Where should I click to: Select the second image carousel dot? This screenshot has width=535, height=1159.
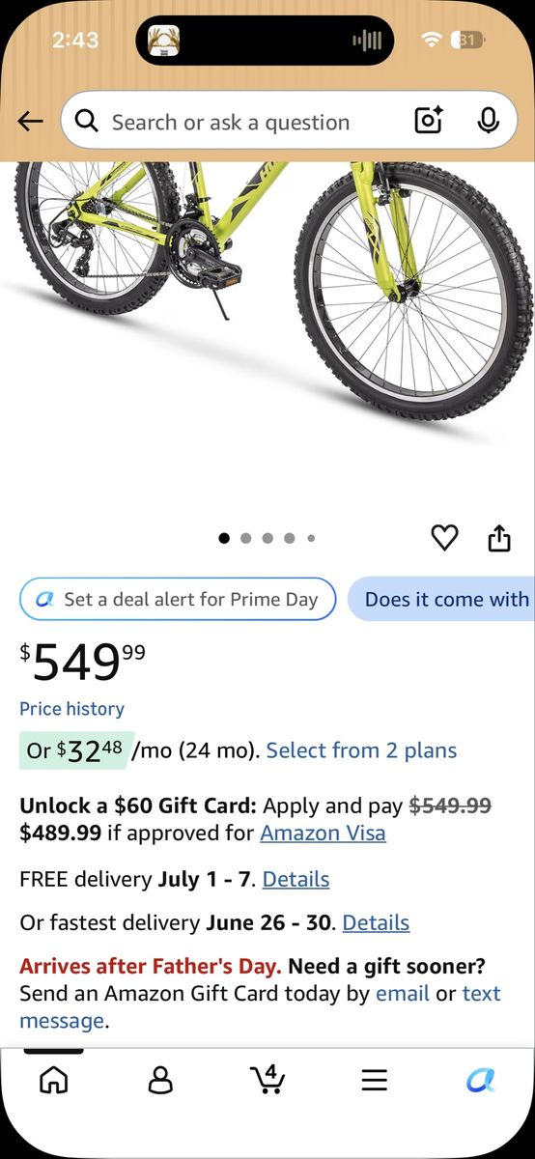[245, 538]
